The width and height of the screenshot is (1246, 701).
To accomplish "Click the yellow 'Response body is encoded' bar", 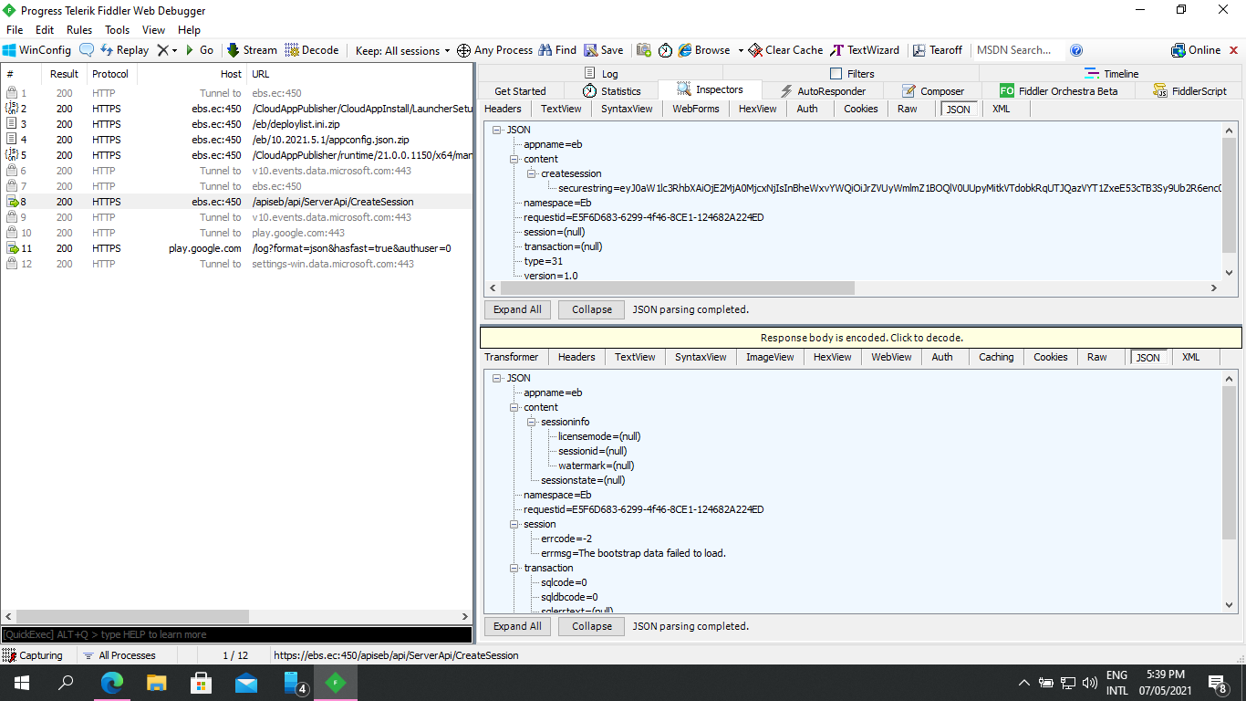I will (861, 338).
